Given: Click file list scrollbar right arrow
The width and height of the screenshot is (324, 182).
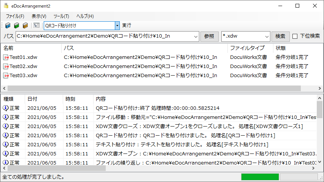Looking at the screenshot, I should point(320,88).
